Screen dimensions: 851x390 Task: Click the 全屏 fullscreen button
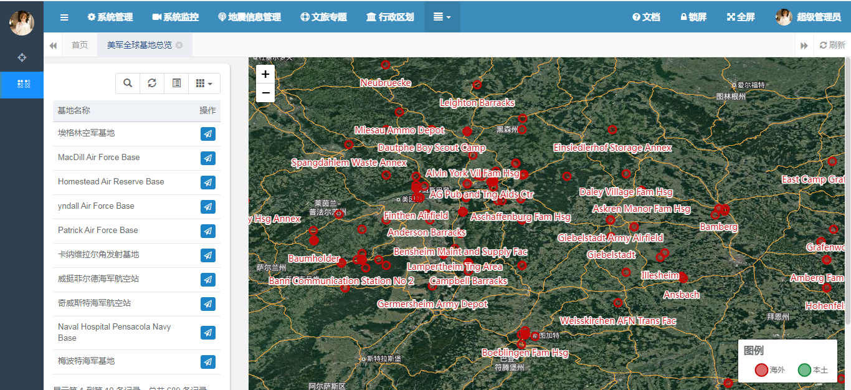[x=741, y=17]
